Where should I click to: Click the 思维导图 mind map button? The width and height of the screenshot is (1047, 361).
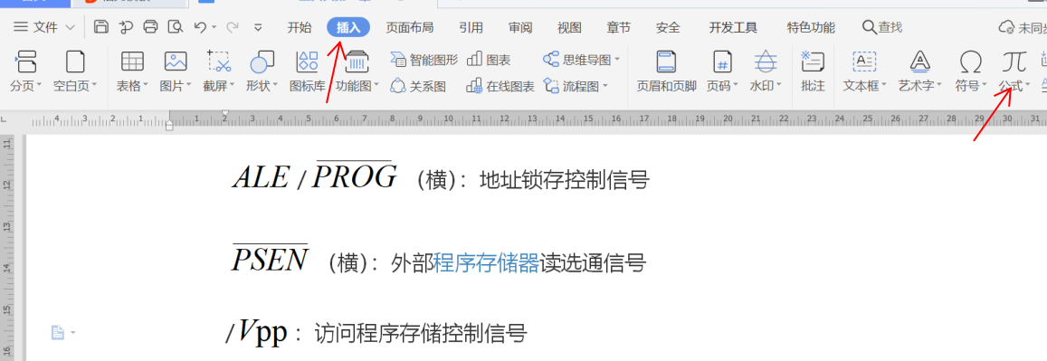click(x=577, y=60)
